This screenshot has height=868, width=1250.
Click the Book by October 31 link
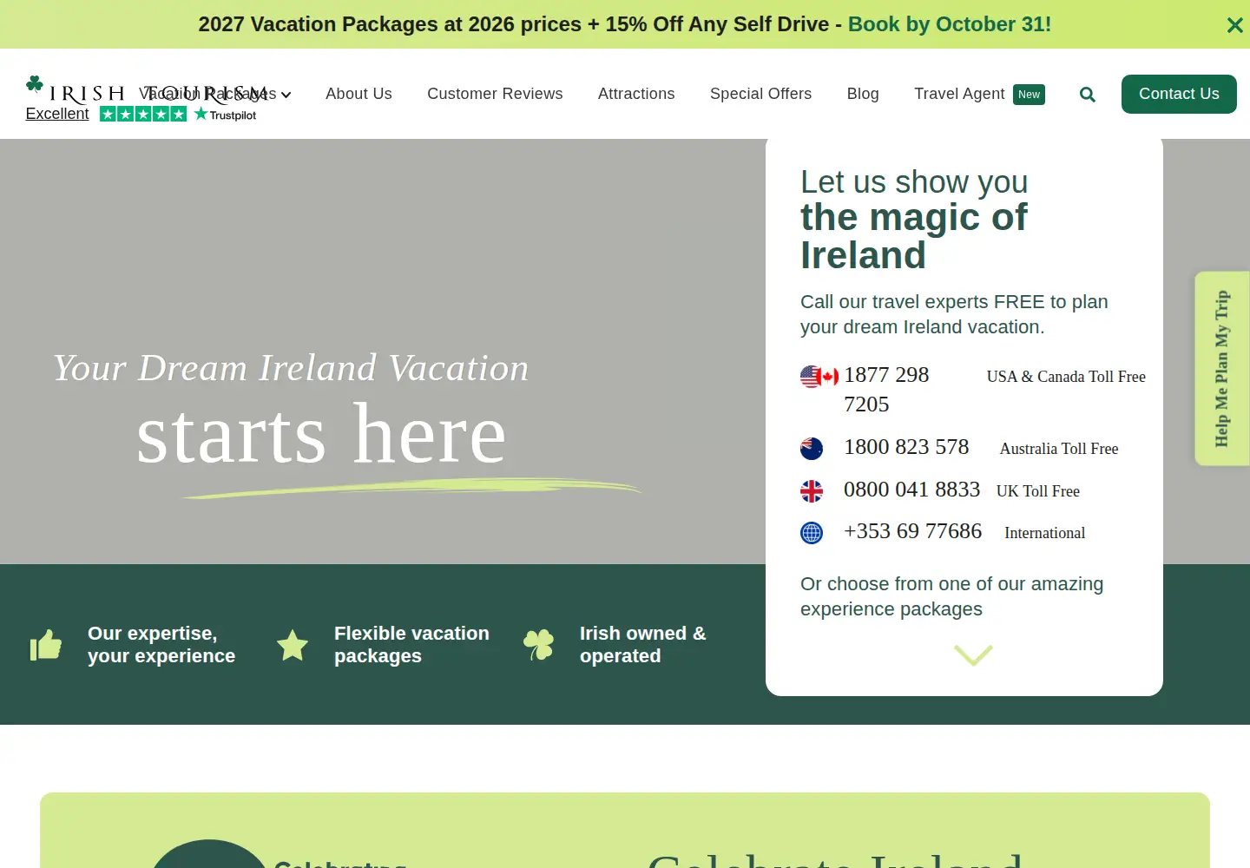coord(950,24)
